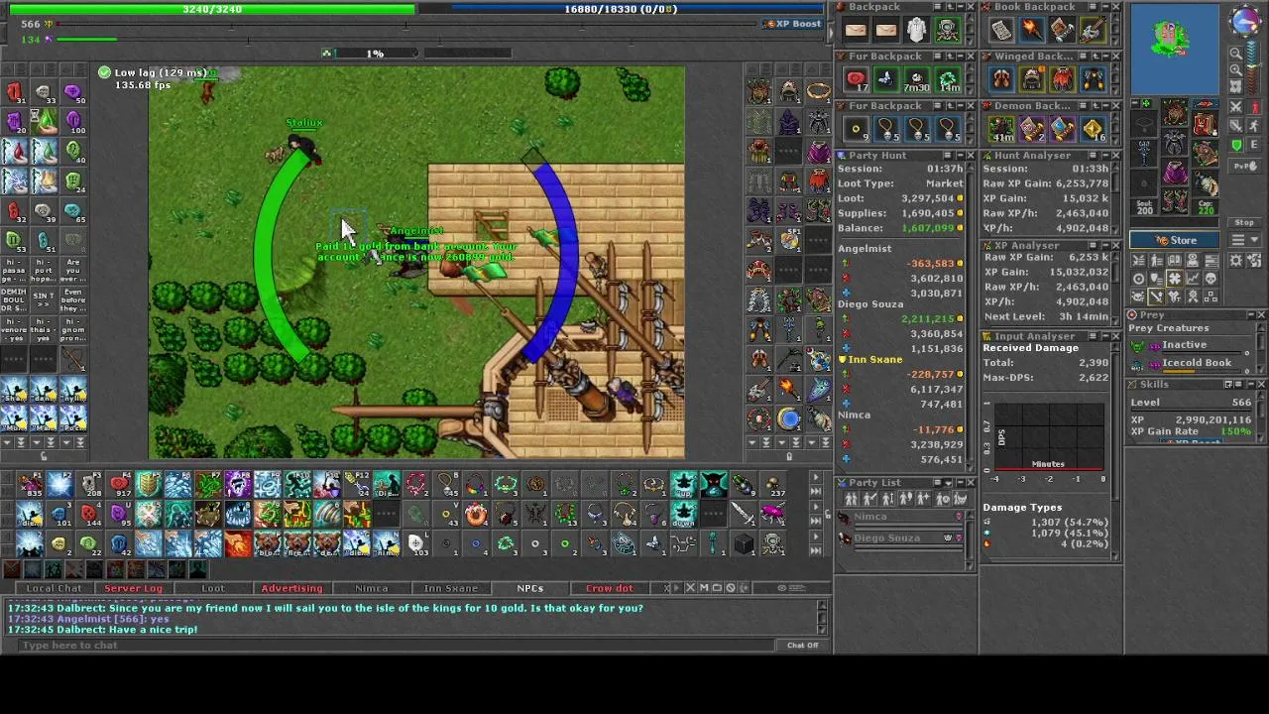Toggle chase opponent running figure mode
The image size is (1269, 714).
click(x=1254, y=126)
